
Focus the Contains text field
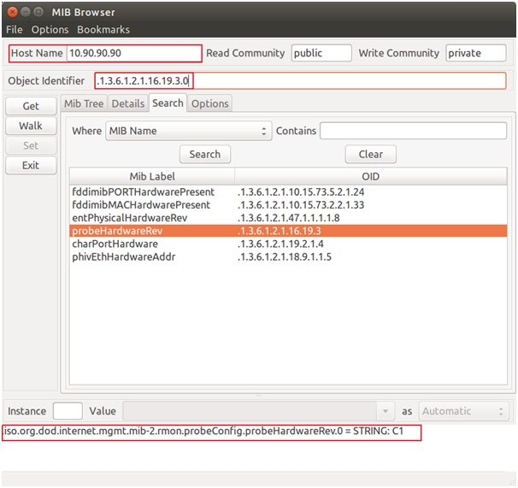[x=413, y=132]
